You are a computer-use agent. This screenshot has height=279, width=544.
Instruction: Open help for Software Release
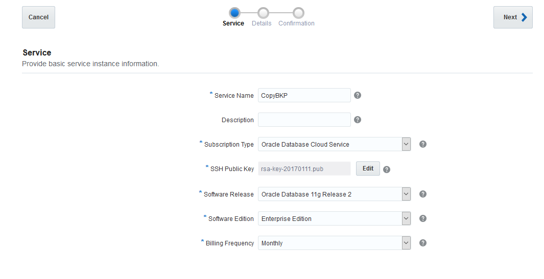(x=423, y=194)
